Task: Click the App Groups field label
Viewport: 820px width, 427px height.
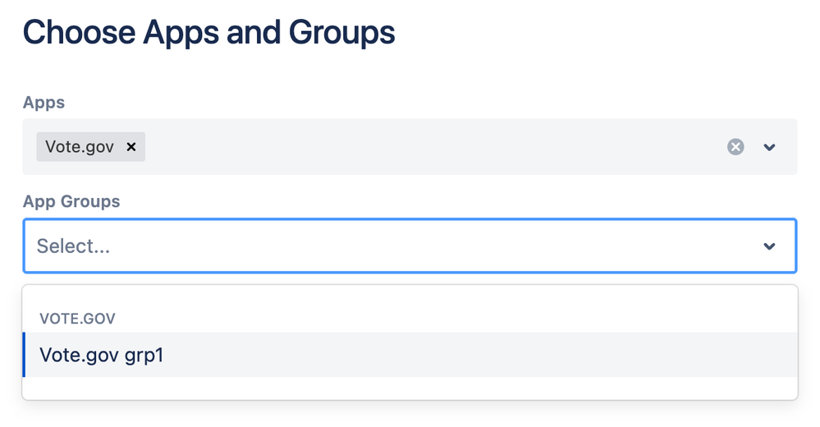Action: click(71, 201)
